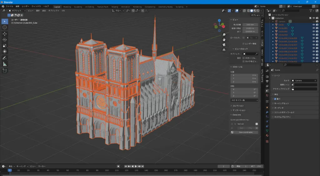Screen dimensions: 320x176
Task: Open the オプション dropdown in viewport
Action: tap(257, 15)
